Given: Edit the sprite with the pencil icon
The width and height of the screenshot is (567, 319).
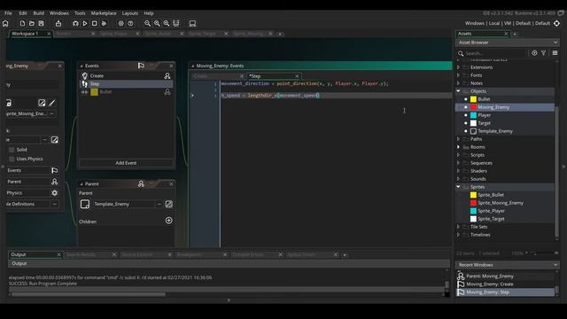Looking at the screenshot, I should pyautogui.click(x=52, y=103).
